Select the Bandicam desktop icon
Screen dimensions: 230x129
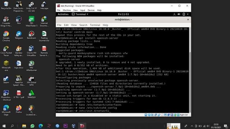31,35
